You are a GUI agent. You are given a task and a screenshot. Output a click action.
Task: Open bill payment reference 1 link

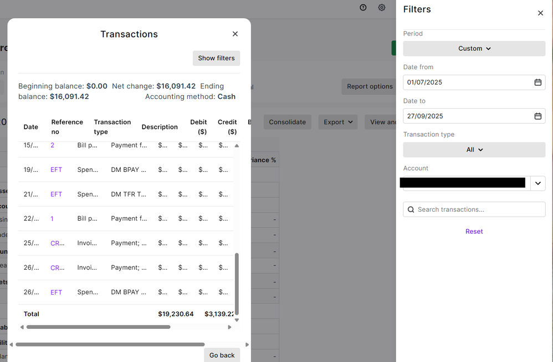(52, 219)
